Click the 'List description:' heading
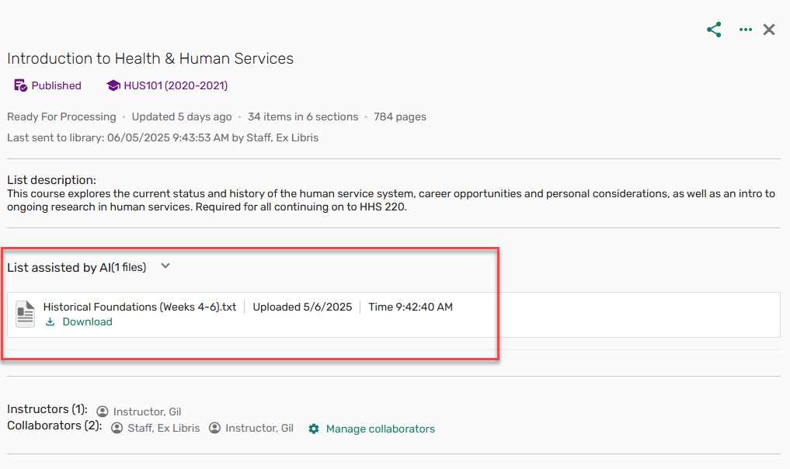This screenshot has width=790, height=469. [51, 180]
